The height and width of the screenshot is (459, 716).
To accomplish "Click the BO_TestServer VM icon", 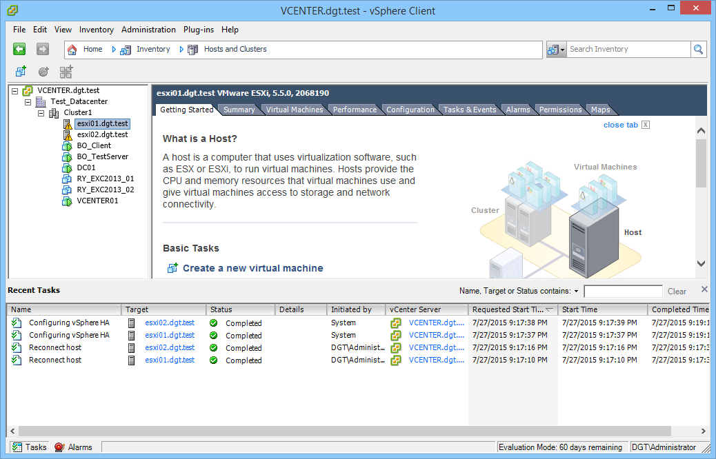I will pos(67,157).
